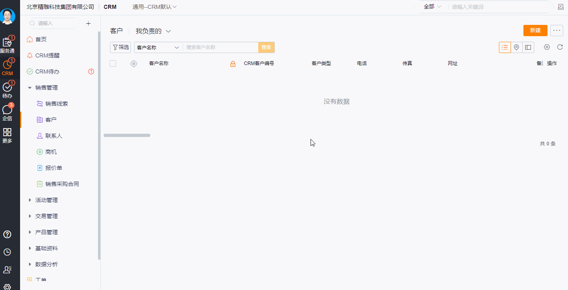The width and height of the screenshot is (568, 290).
Task: Open 服务通 in the left rail
Action: pos(7,45)
